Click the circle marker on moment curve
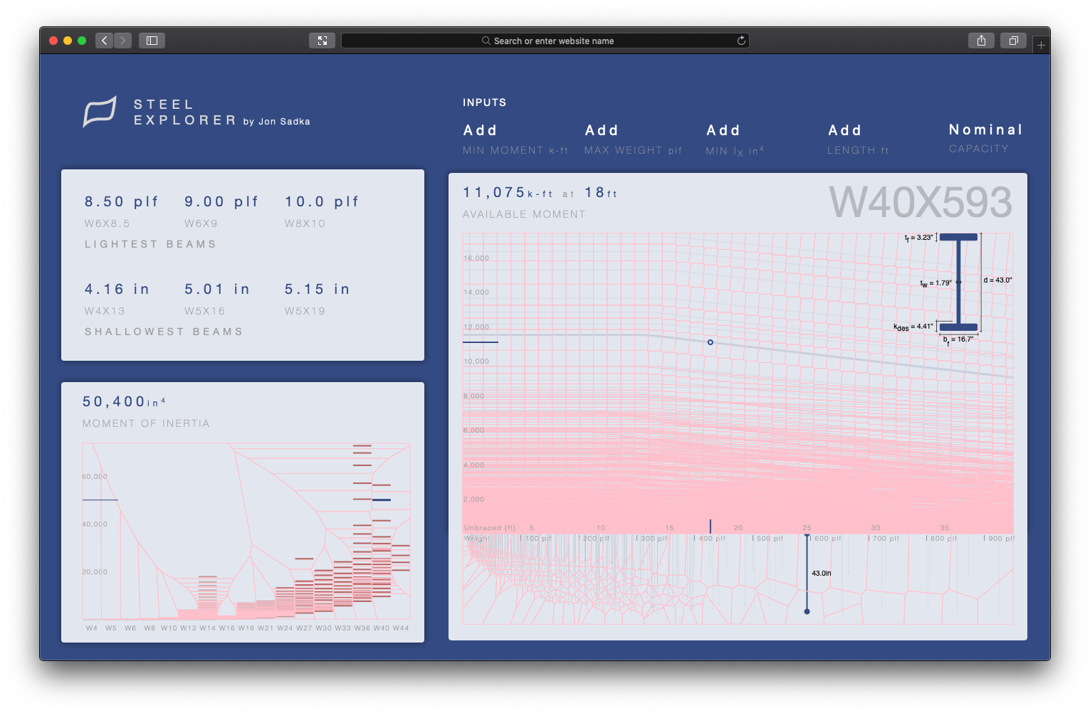This screenshot has width=1090, height=713. pos(710,342)
